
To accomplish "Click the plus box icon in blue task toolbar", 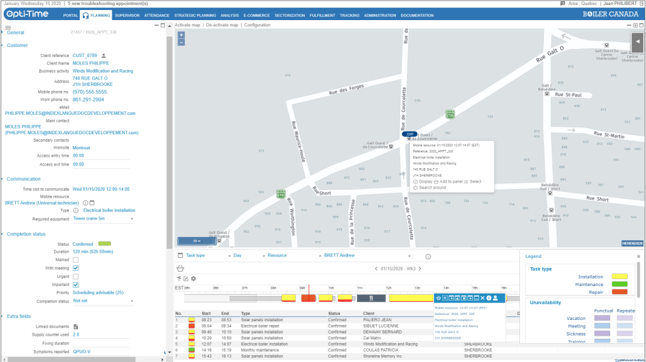I will click(x=445, y=298).
